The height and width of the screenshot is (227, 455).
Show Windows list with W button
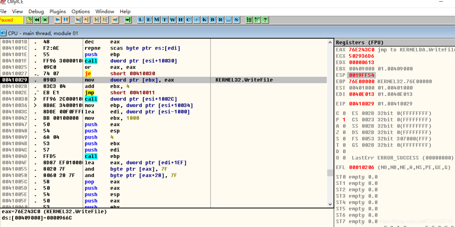173,20
